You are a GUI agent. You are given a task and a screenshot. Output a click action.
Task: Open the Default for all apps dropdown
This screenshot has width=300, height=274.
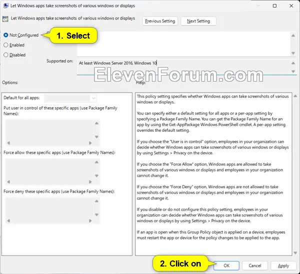click(70, 98)
